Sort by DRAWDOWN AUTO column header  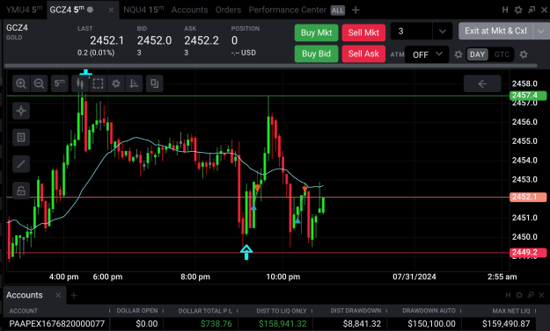(x=429, y=311)
